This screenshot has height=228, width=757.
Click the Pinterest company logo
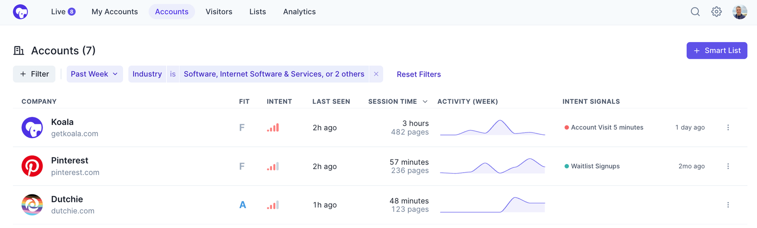click(32, 166)
